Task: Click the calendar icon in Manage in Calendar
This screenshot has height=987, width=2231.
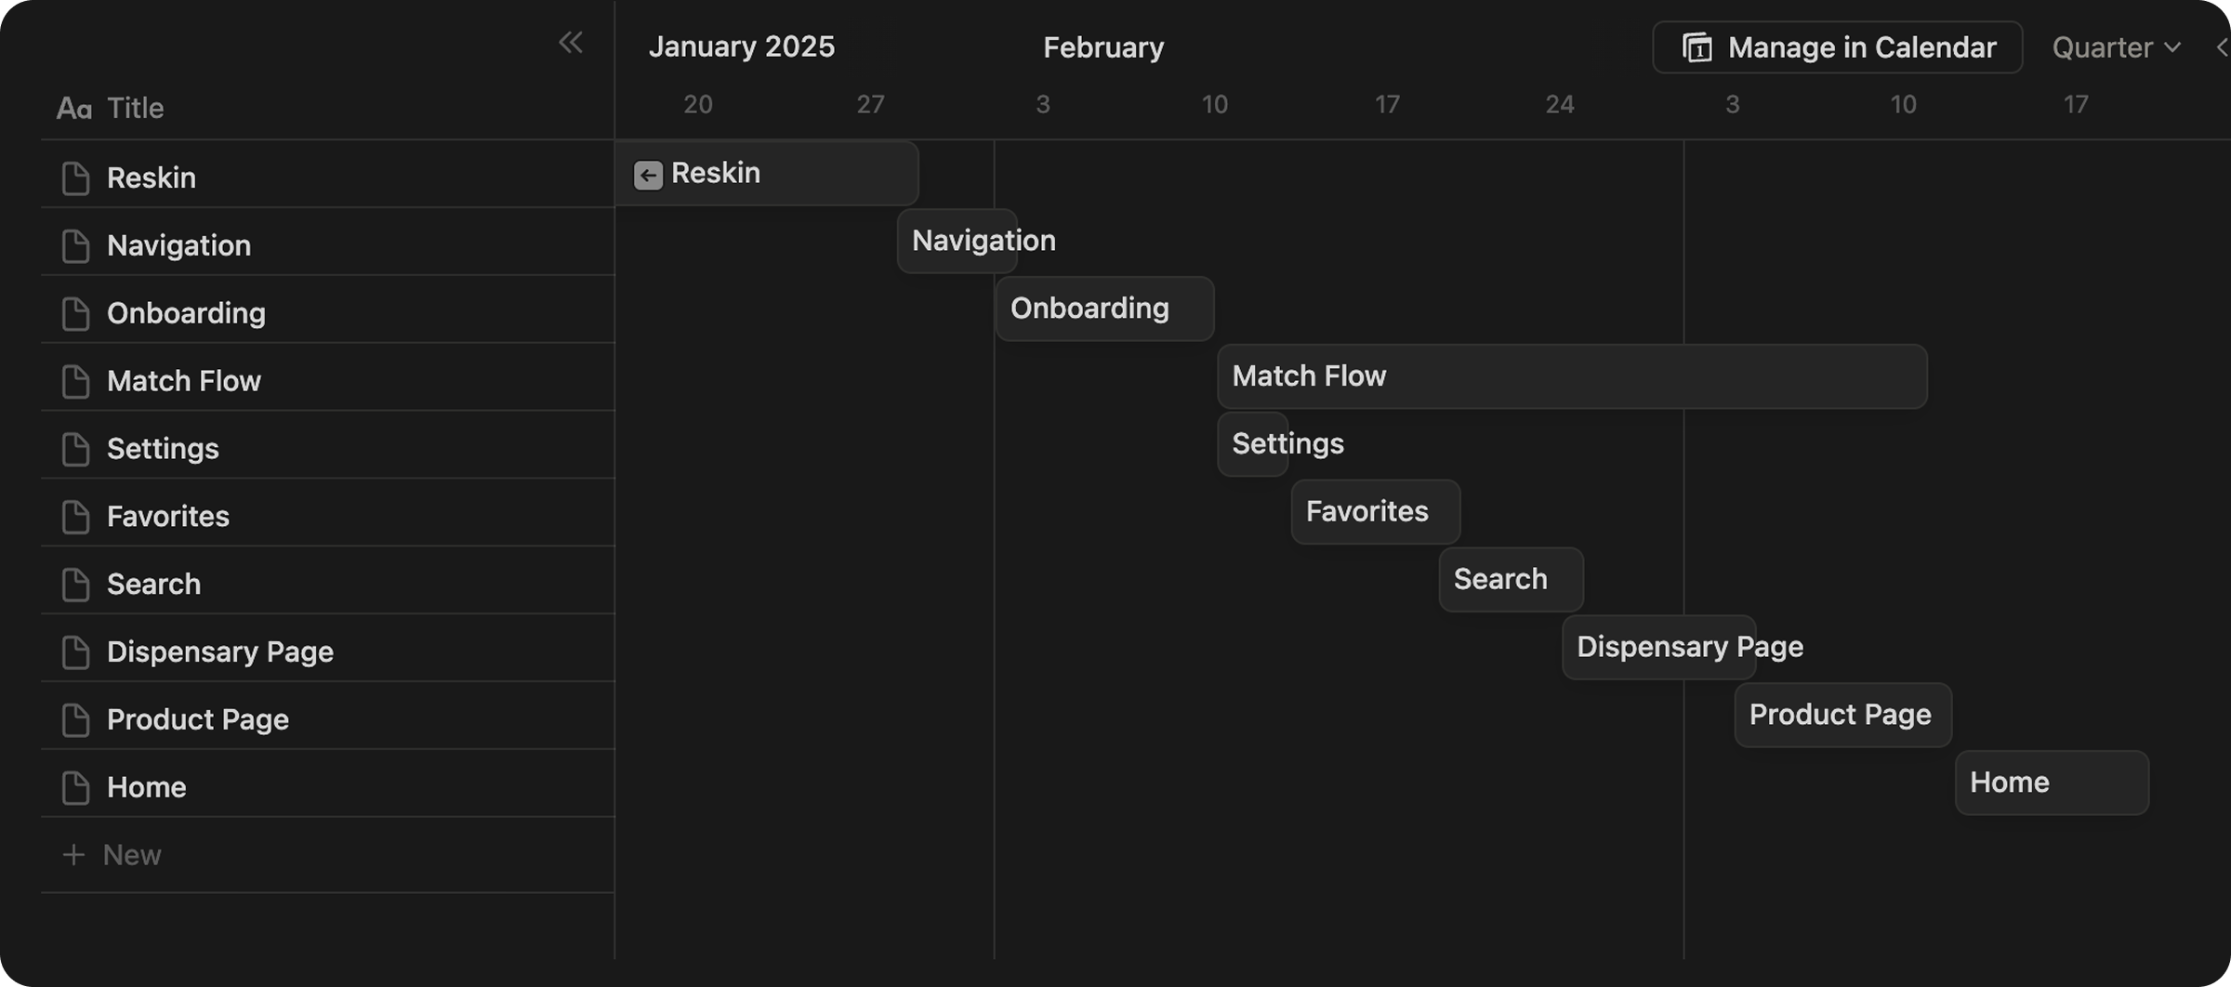Action: (1697, 47)
